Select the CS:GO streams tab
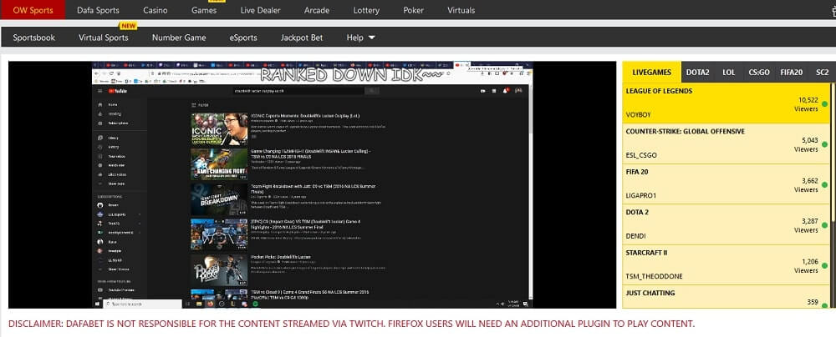This screenshot has height=337, width=836. [758, 72]
